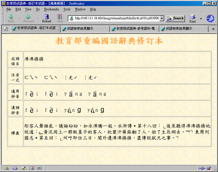Print the page with the Print icon
The image size is (218, 172).
[192, 18]
